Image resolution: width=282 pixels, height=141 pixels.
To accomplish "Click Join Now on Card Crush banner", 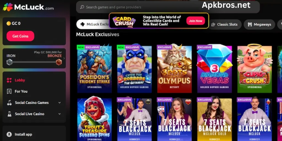I will click(x=196, y=21).
